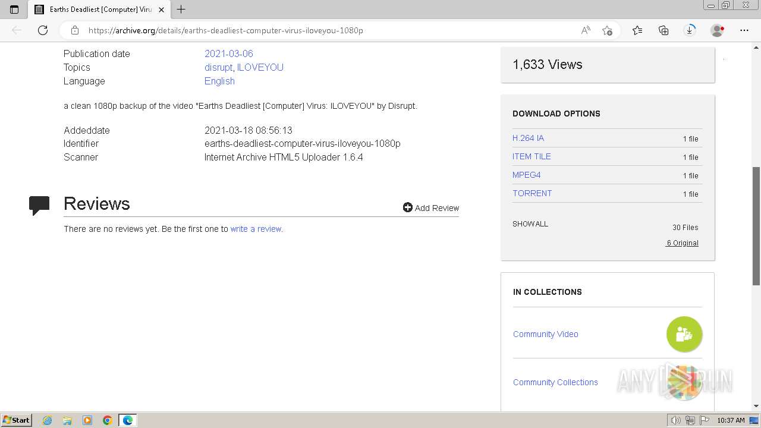Image resolution: width=761 pixels, height=428 pixels.
Task: Open File Explorer from taskbar
Action: point(67,420)
